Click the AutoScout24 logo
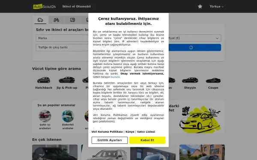This screenshot has height=160, width=257. [44, 6]
